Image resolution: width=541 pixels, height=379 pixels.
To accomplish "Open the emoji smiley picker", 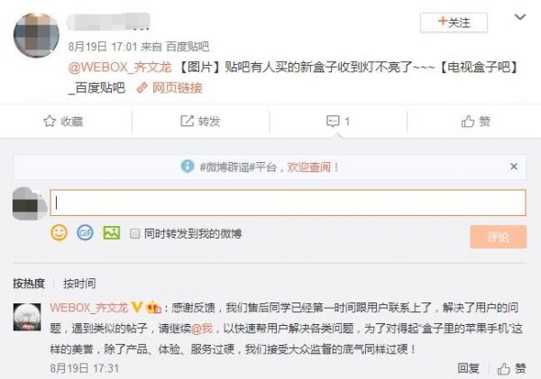I will [x=59, y=233].
